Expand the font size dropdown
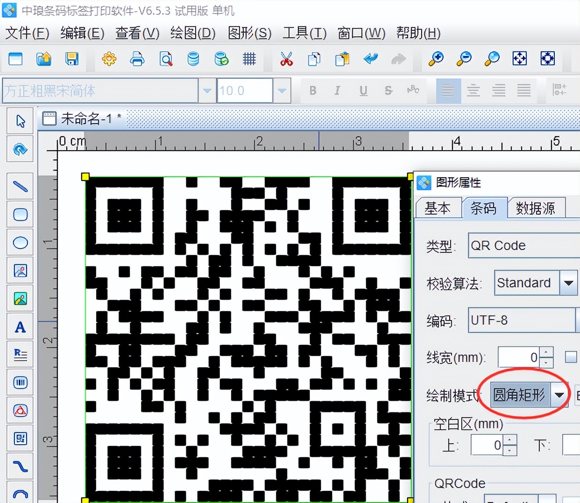 tap(282, 91)
